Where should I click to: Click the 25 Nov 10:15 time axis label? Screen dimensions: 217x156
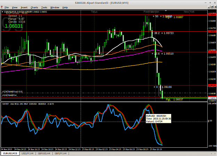point(156,149)
